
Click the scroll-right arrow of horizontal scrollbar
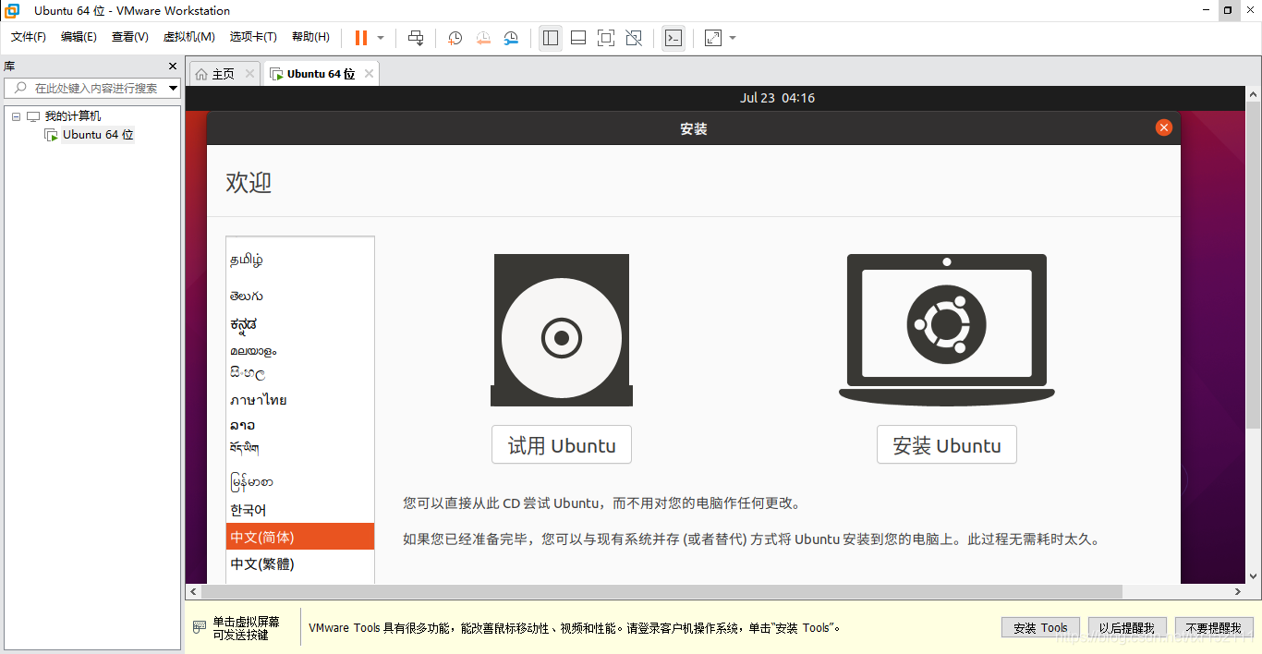(1239, 591)
